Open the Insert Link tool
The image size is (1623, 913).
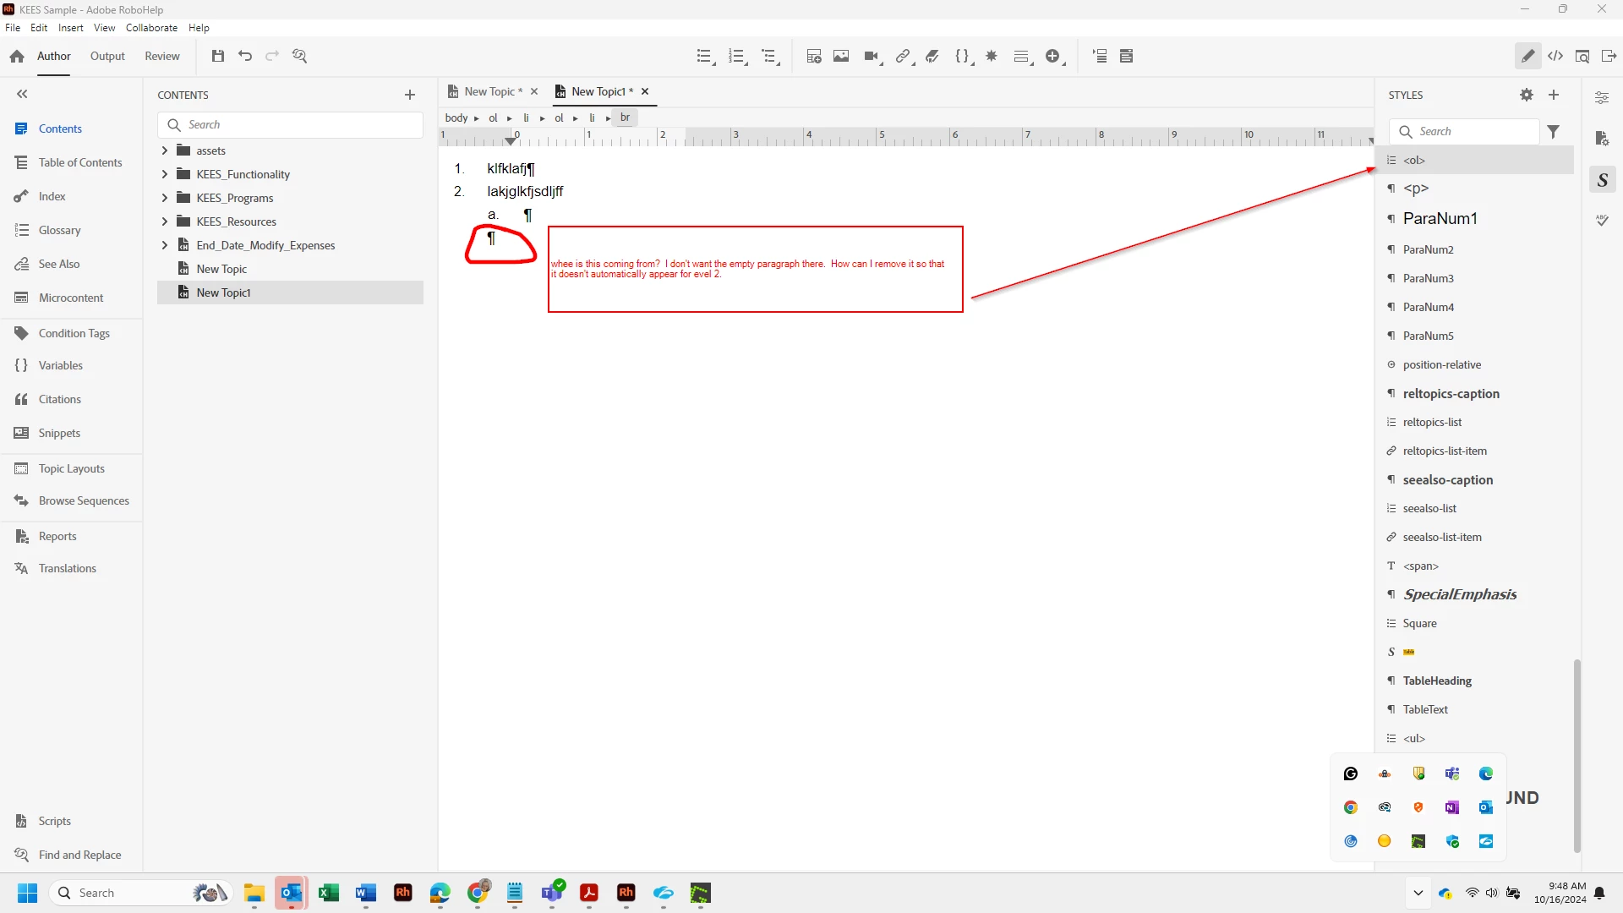click(x=903, y=56)
